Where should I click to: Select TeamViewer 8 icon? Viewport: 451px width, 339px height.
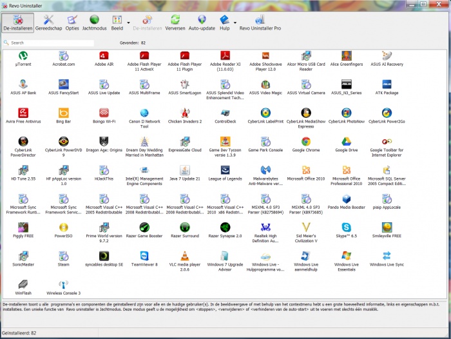(x=144, y=256)
